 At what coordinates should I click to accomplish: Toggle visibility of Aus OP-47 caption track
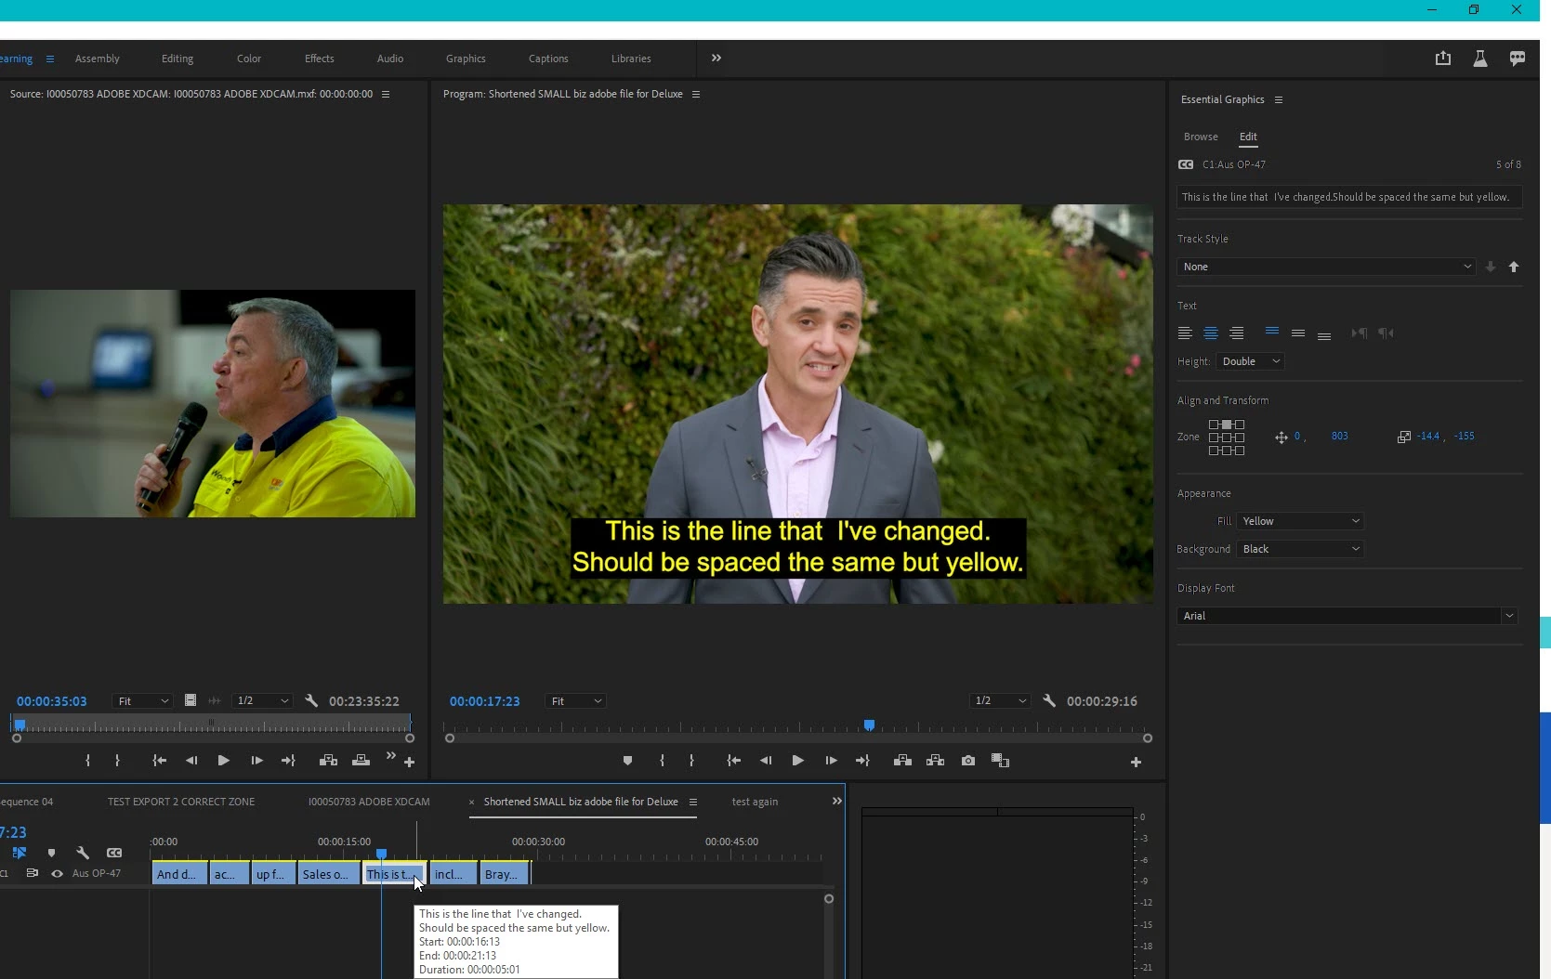click(x=57, y=874)
